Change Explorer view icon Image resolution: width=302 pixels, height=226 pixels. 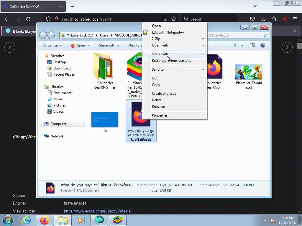coord(236,45)
